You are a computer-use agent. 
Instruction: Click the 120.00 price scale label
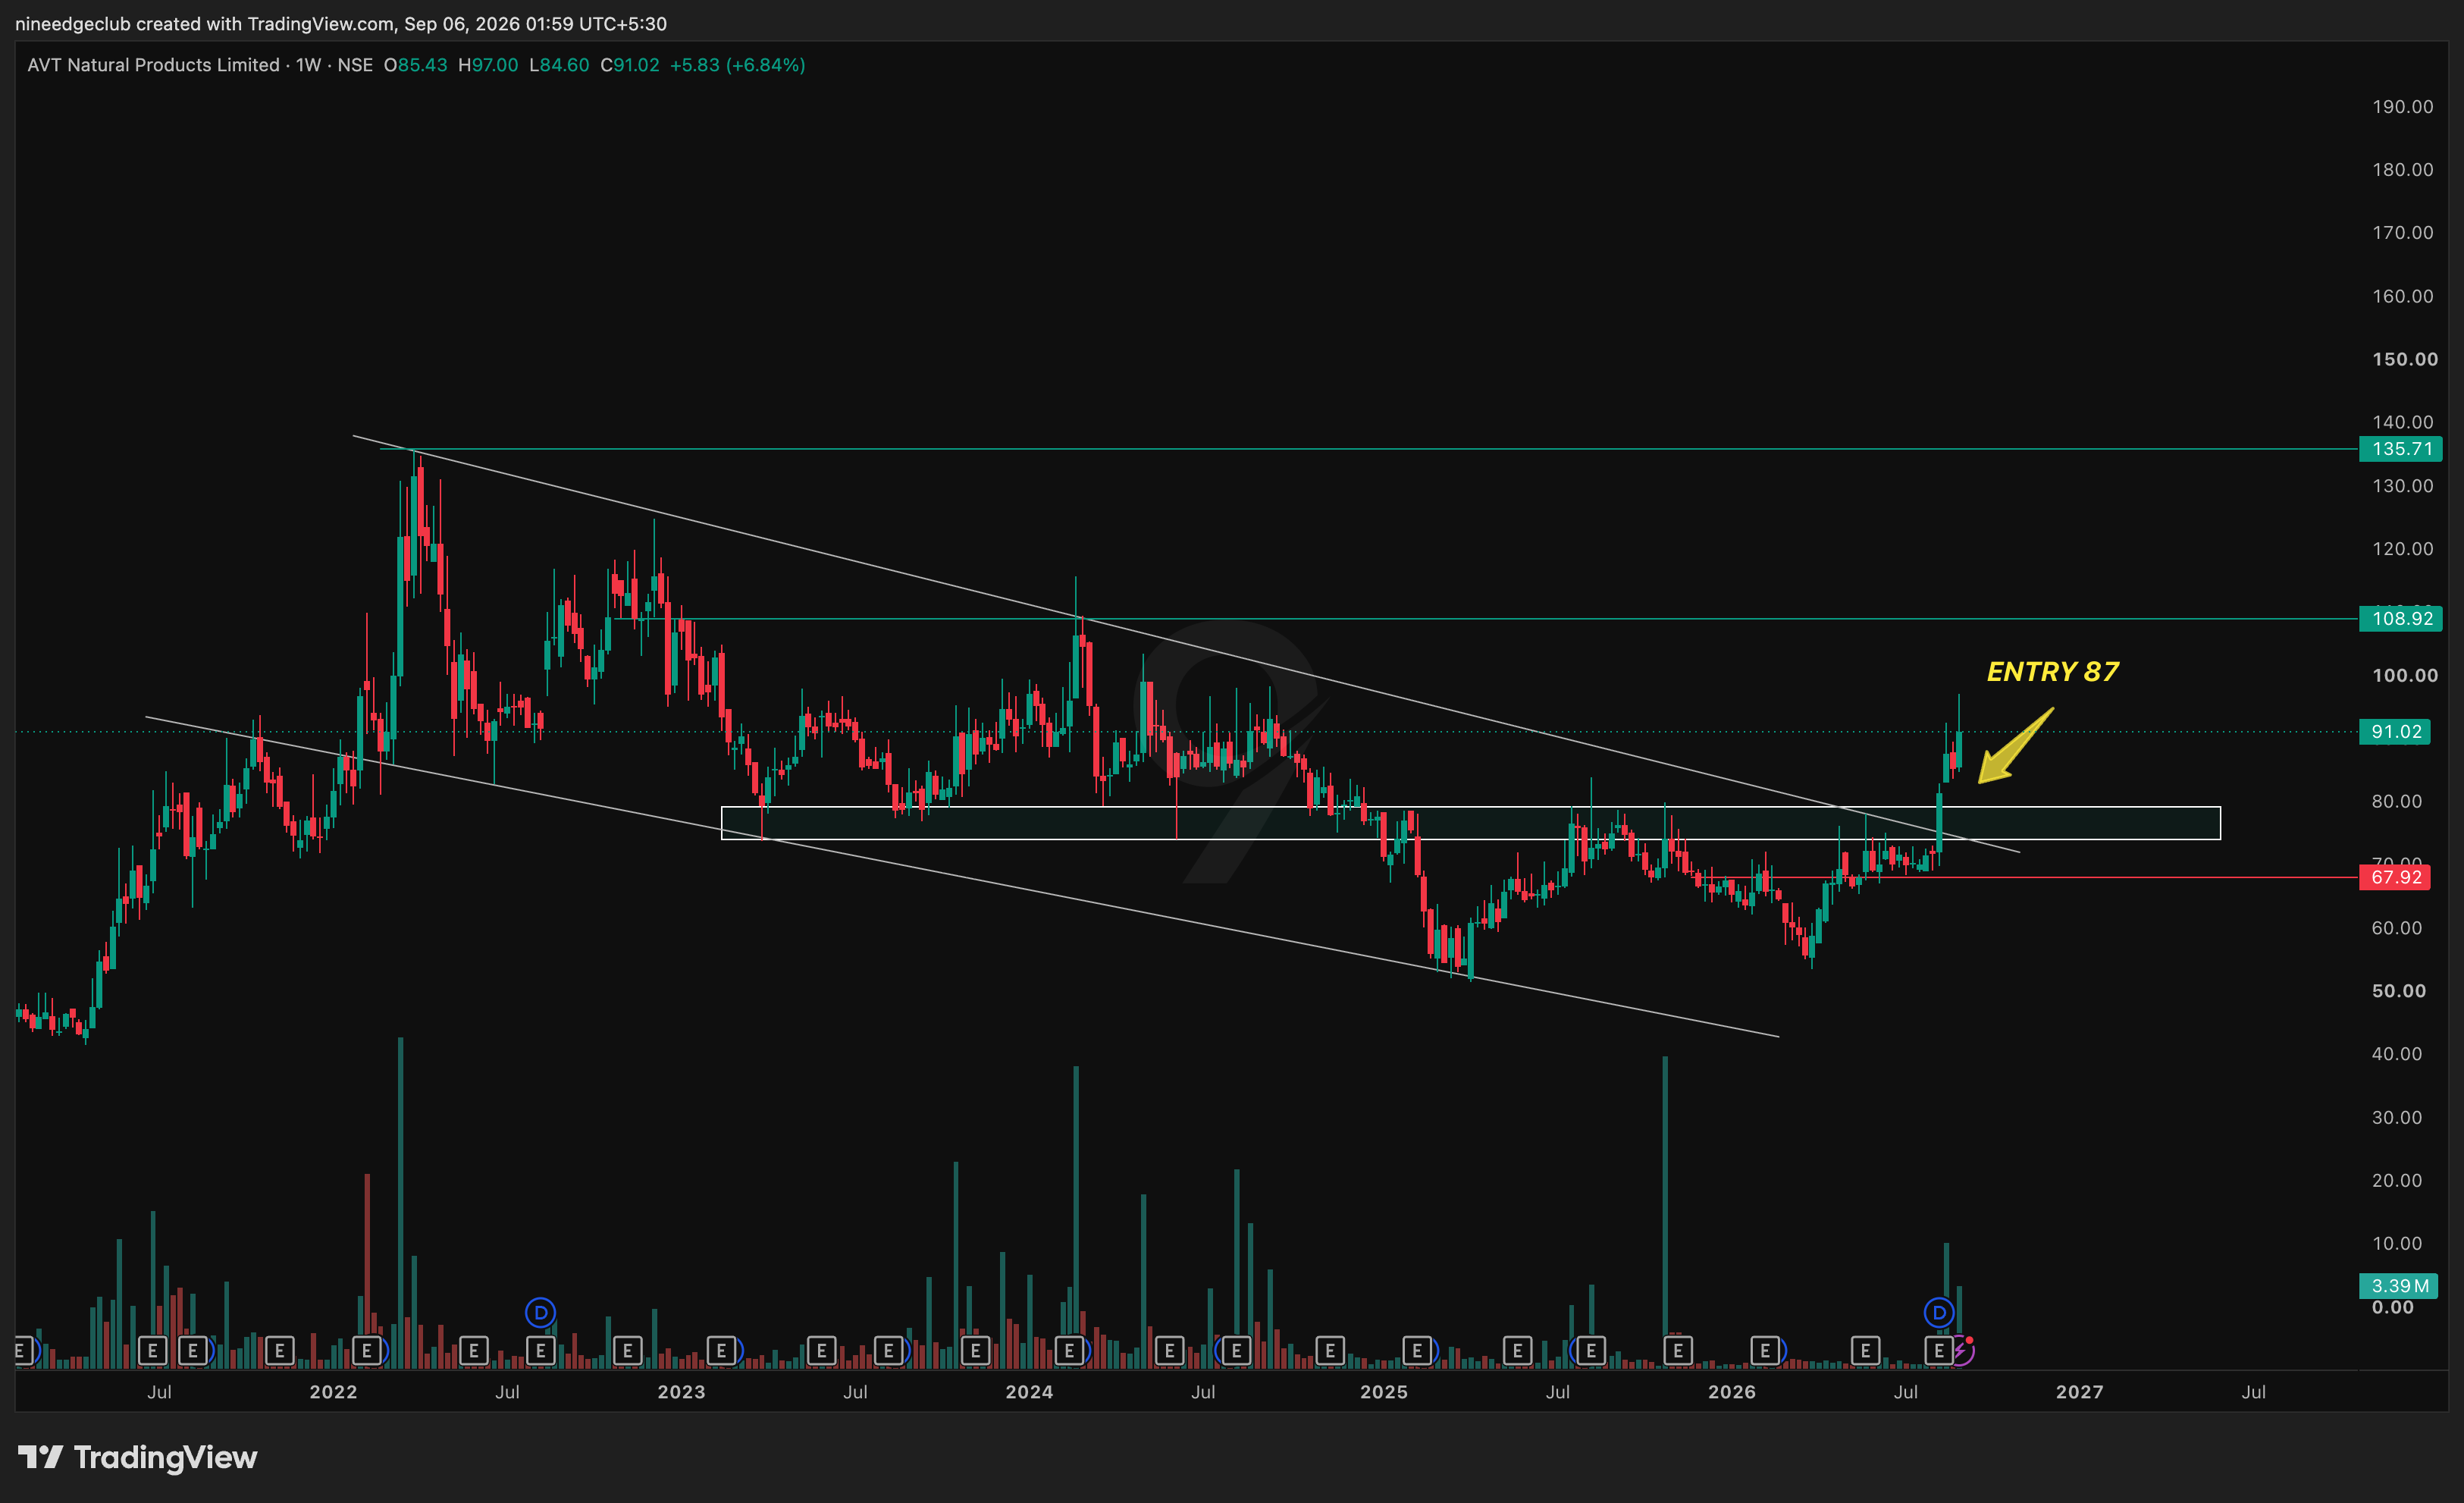tap(2403, 549)
